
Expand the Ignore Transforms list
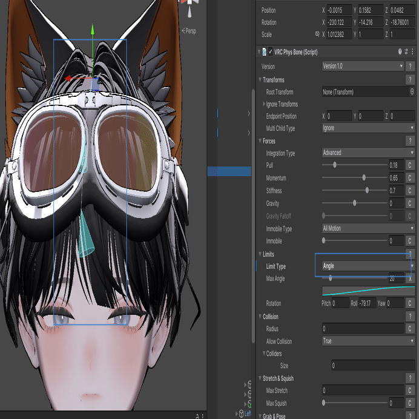pyautogui.click(x=264, y=104)
